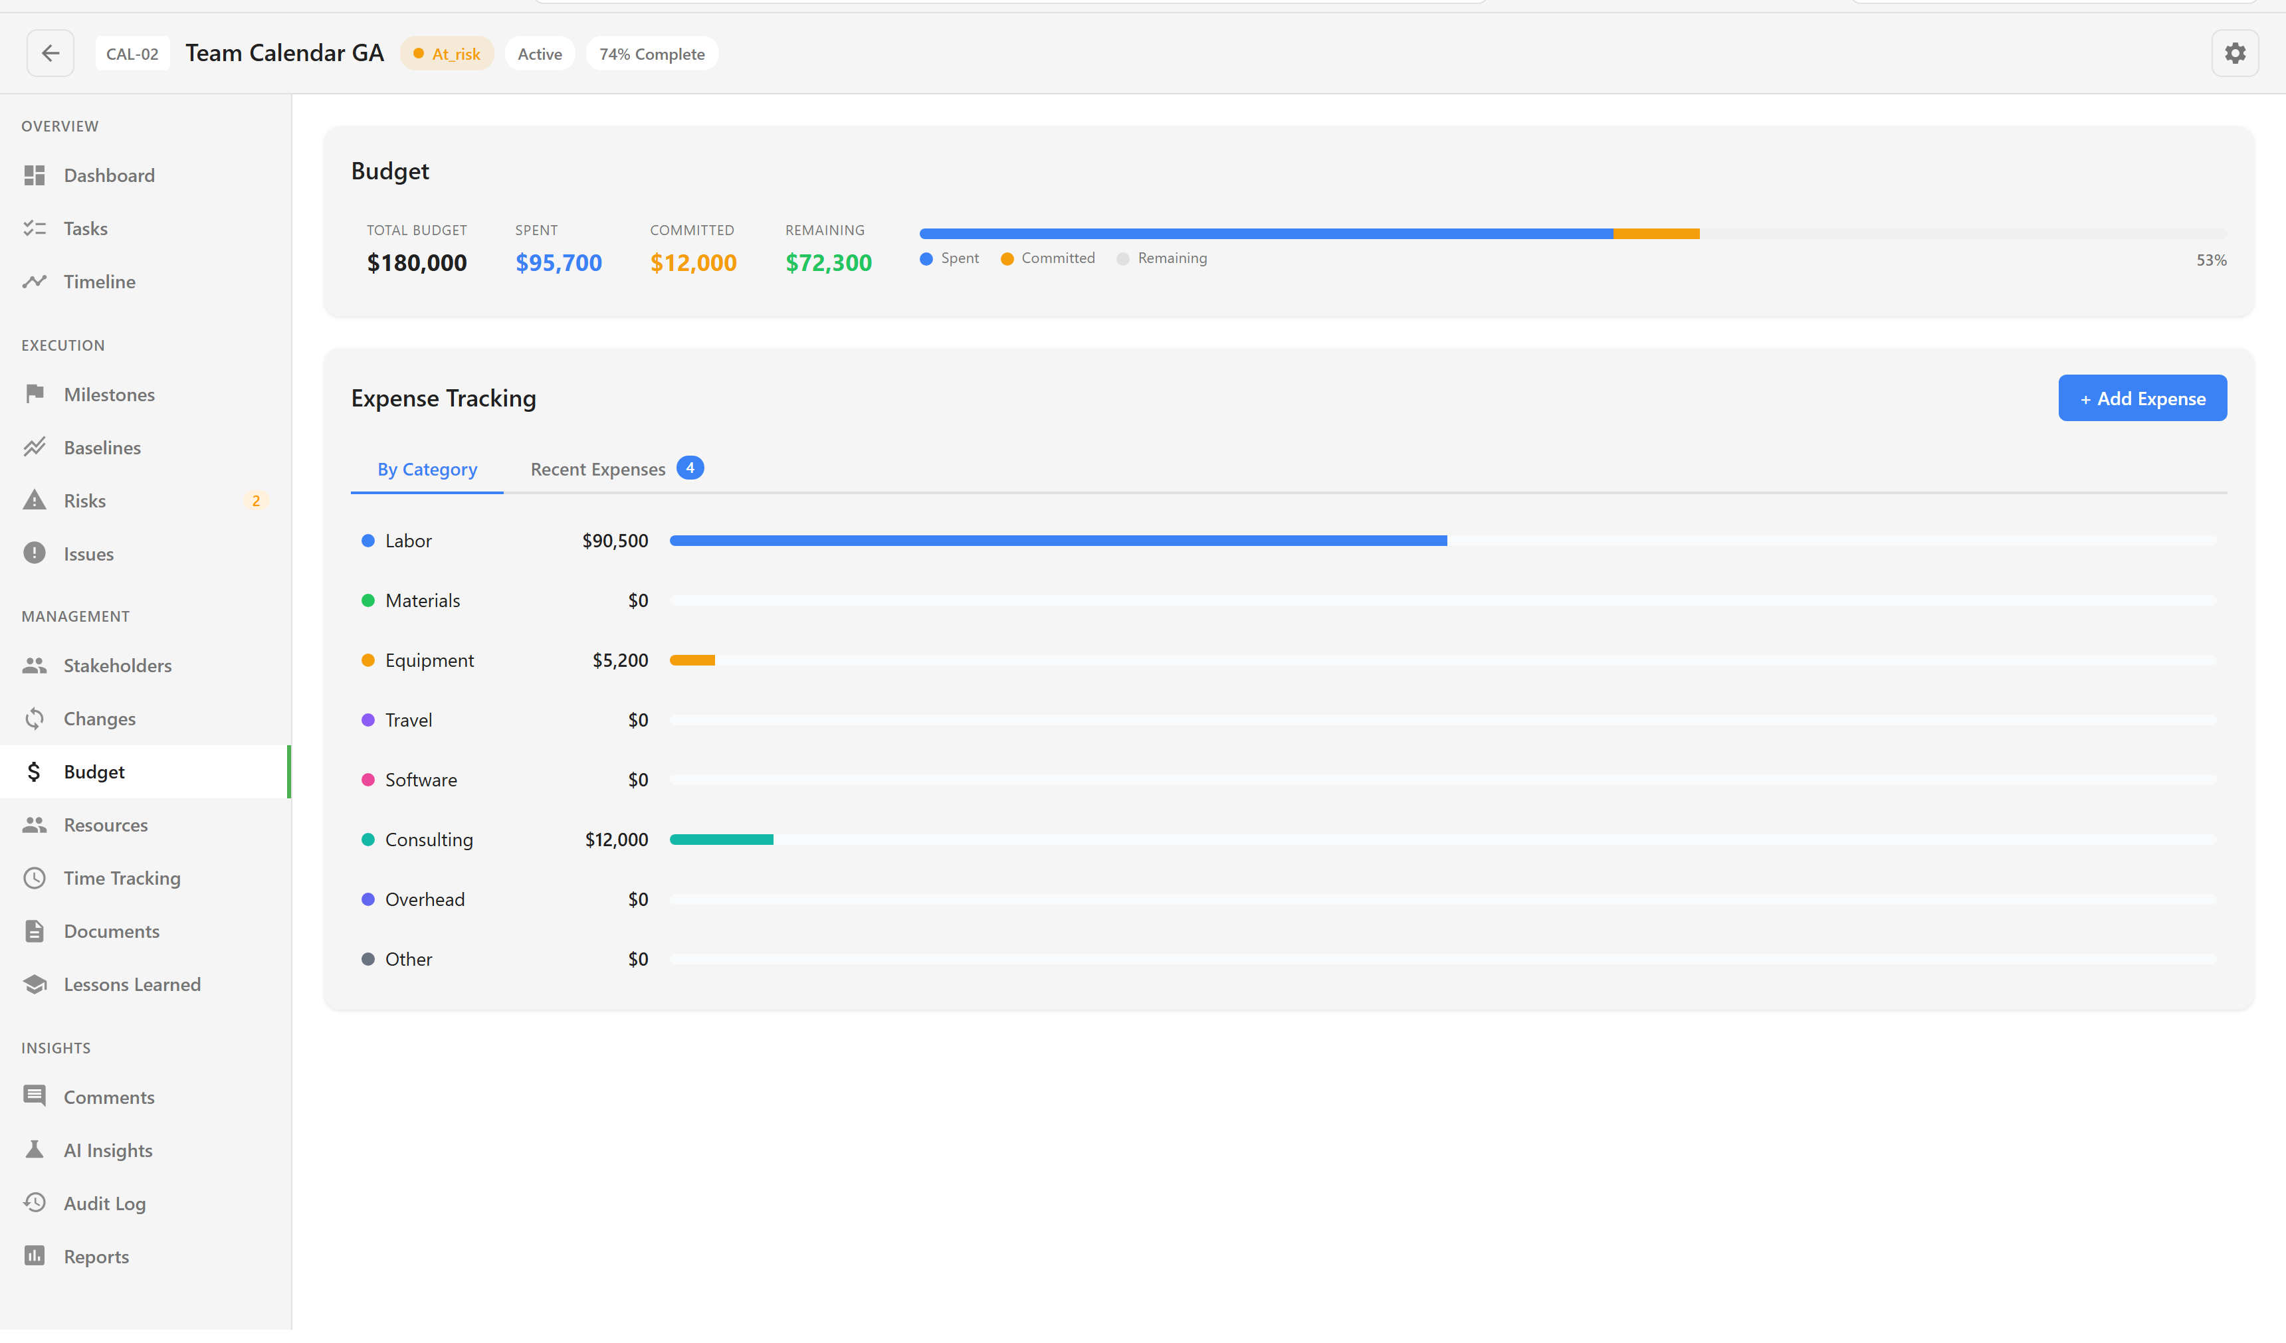Click the Timeline chart icon
The image size is (2286, 1343).
click(35, 282)
